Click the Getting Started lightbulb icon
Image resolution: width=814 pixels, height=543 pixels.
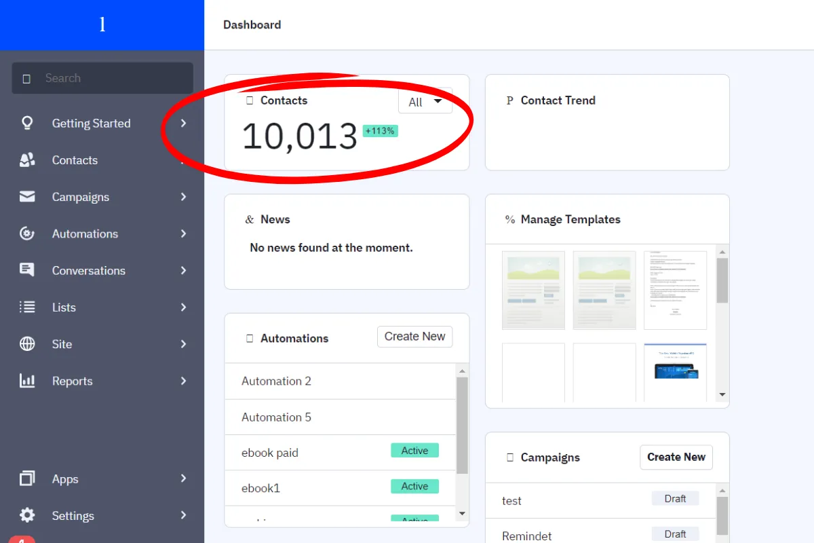[27, 124]
